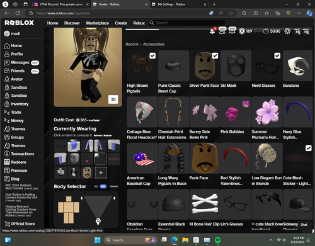Open Marketplace in the top navigation

(x=98, y=23)
